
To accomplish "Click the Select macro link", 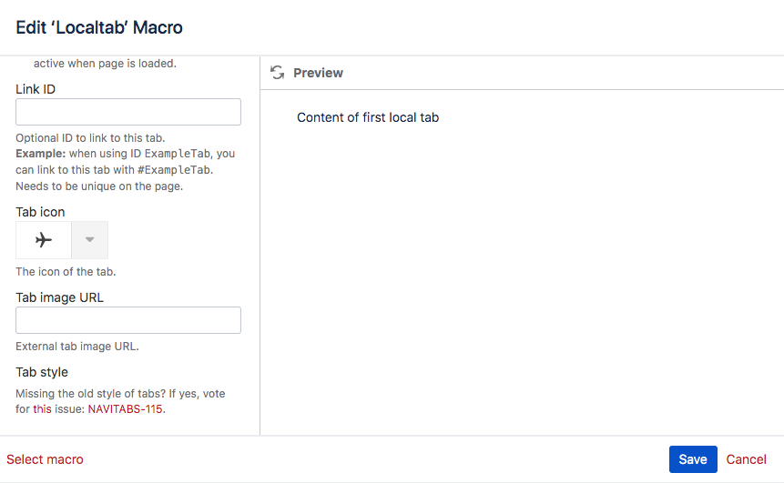I will coord(45,459).
